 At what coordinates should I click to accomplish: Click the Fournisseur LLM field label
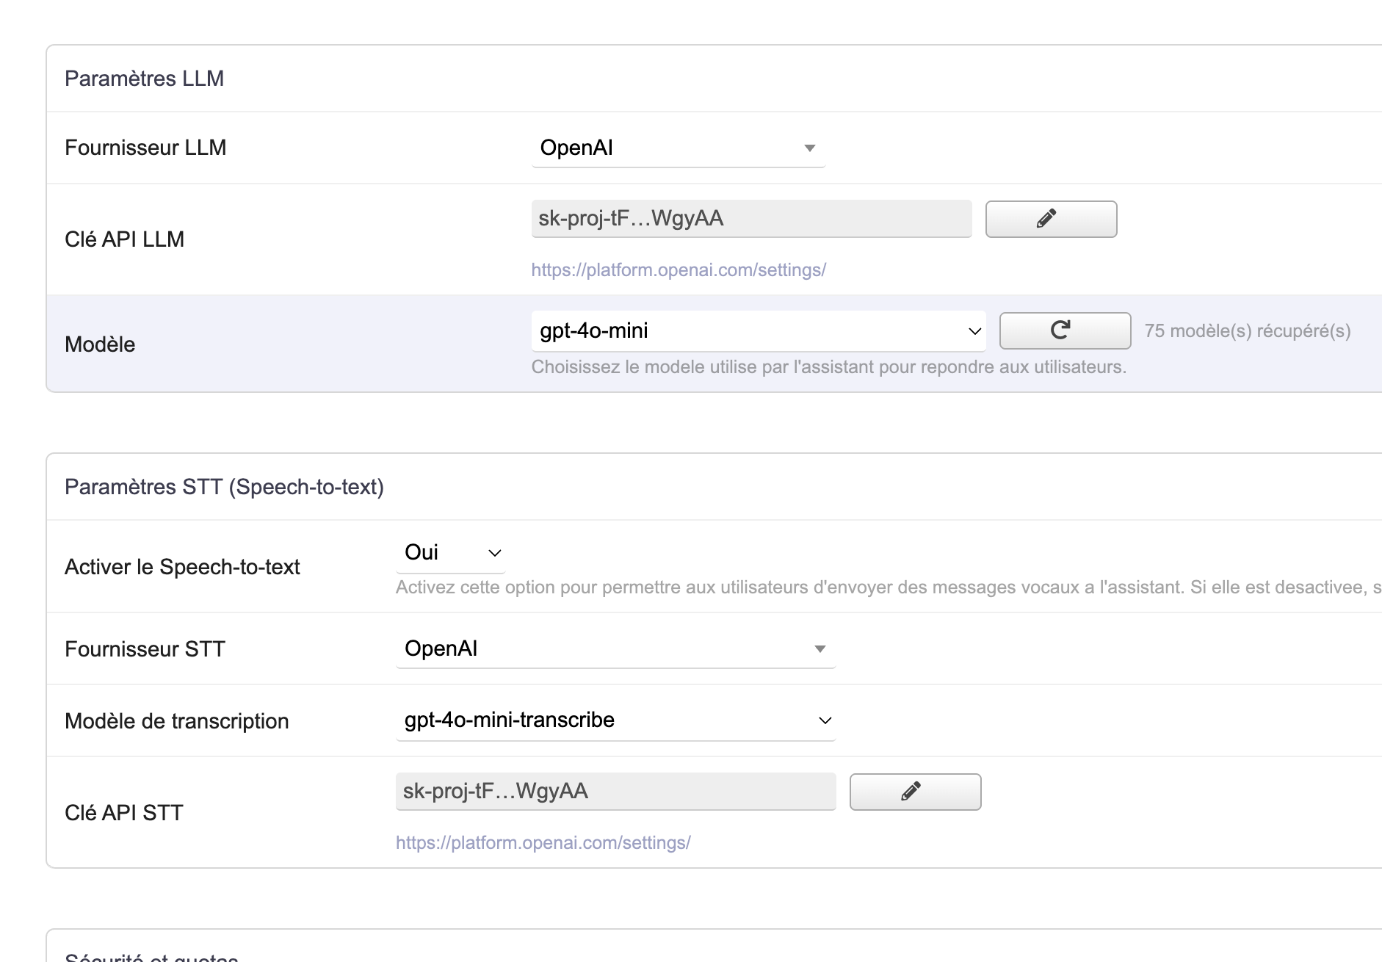[x=145, y=148]
